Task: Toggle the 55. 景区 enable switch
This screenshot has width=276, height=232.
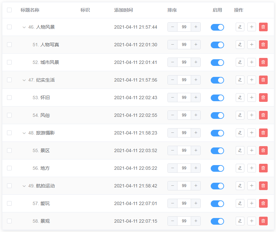Action: tap(217, 151)
